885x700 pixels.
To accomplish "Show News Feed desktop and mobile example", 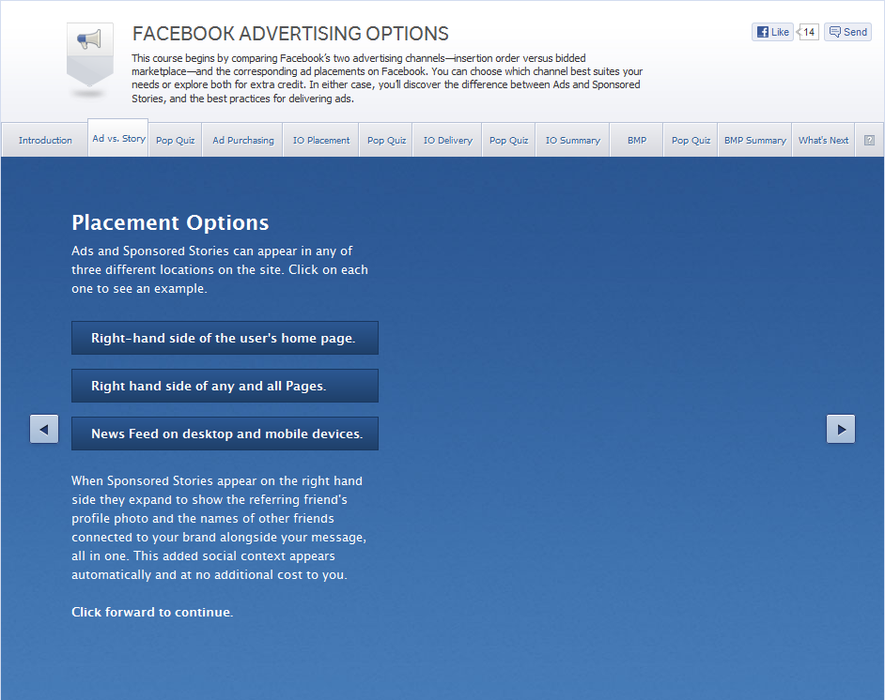I will point(225,434).
